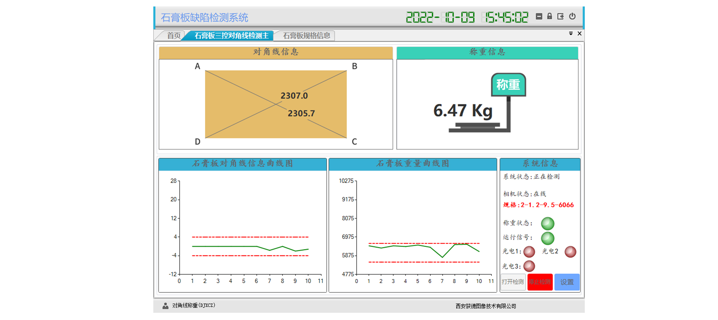
Task: Click the green 称重状态 indicator light
Action: tap(547, 223)
